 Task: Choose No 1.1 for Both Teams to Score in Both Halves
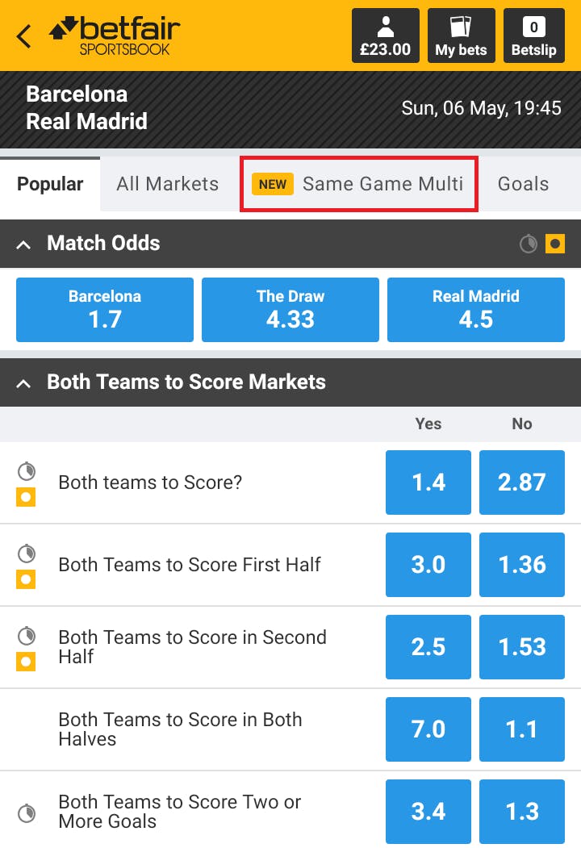click(x=522, y=729)
